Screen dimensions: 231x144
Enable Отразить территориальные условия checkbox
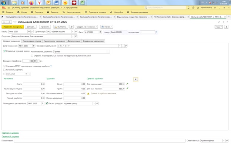(32, 56)
